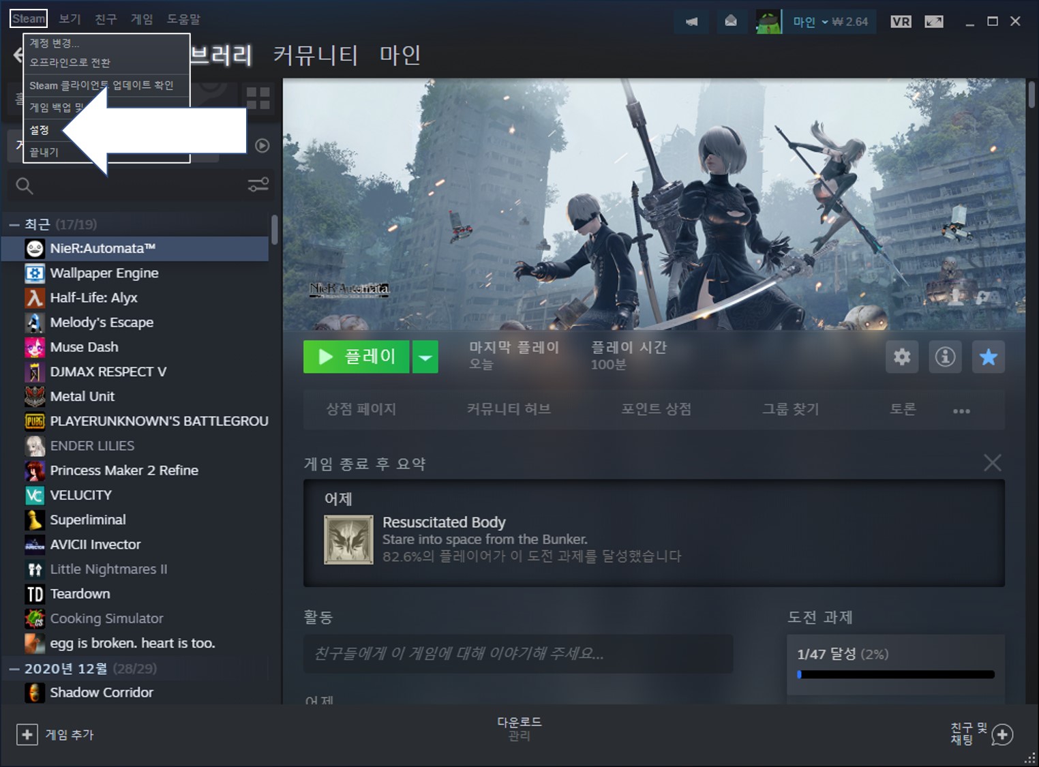1039x767 pixels.
Task: Open the 친구 (Friends) menu
Action: (x=106, y=19)
